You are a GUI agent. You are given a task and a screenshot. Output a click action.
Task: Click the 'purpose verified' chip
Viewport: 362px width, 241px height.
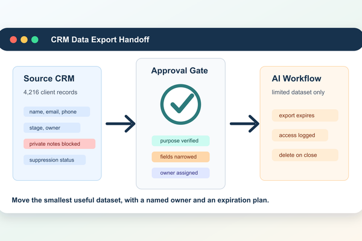180,140
